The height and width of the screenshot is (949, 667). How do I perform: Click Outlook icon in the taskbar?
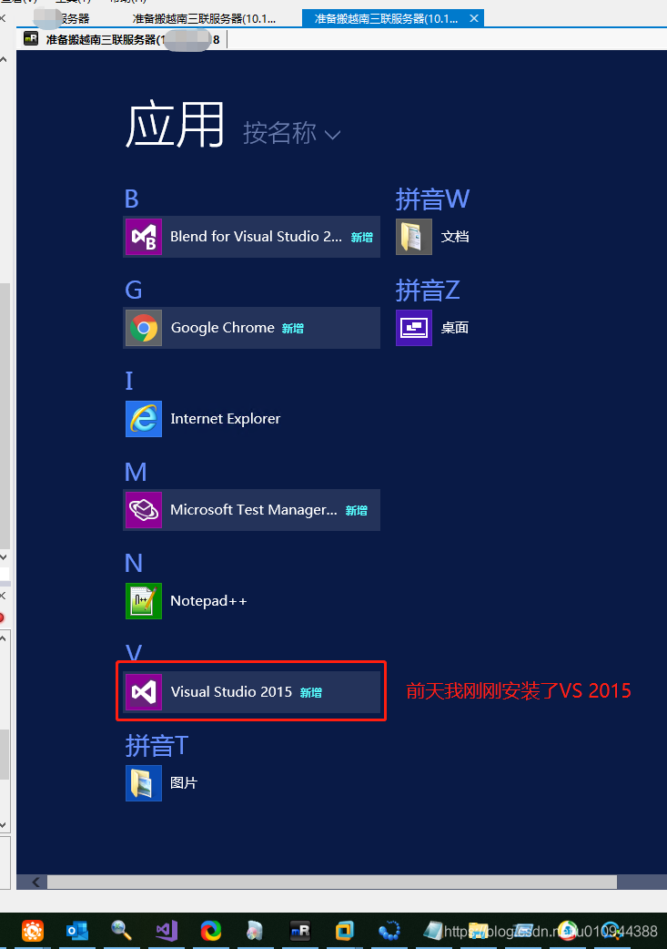pyautogui.click(x=76, y=930)
